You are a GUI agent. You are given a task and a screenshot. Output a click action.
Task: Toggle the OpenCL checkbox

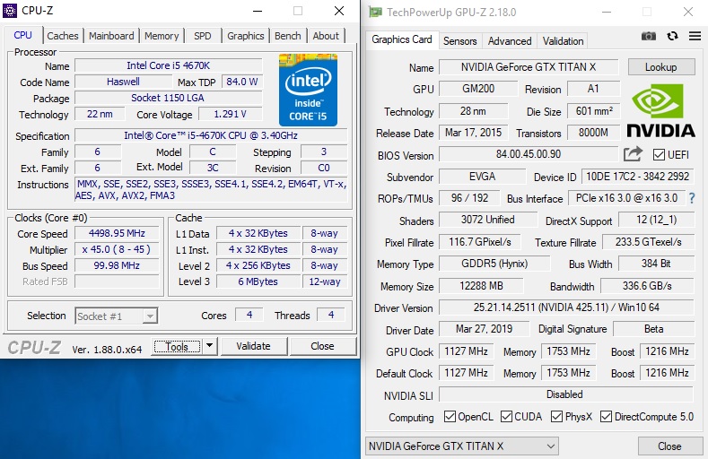(x=450, y=417)
